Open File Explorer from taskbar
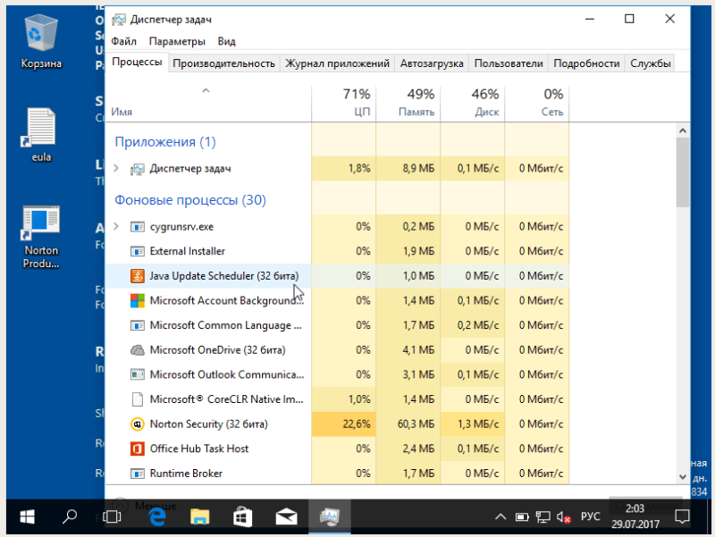The height and width of the screenshot is (537, 715). click(x=199, y=516)
